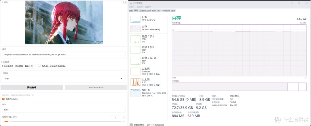
Task: Click the 内存组合 memory composition bar
Action: point(239,87)
